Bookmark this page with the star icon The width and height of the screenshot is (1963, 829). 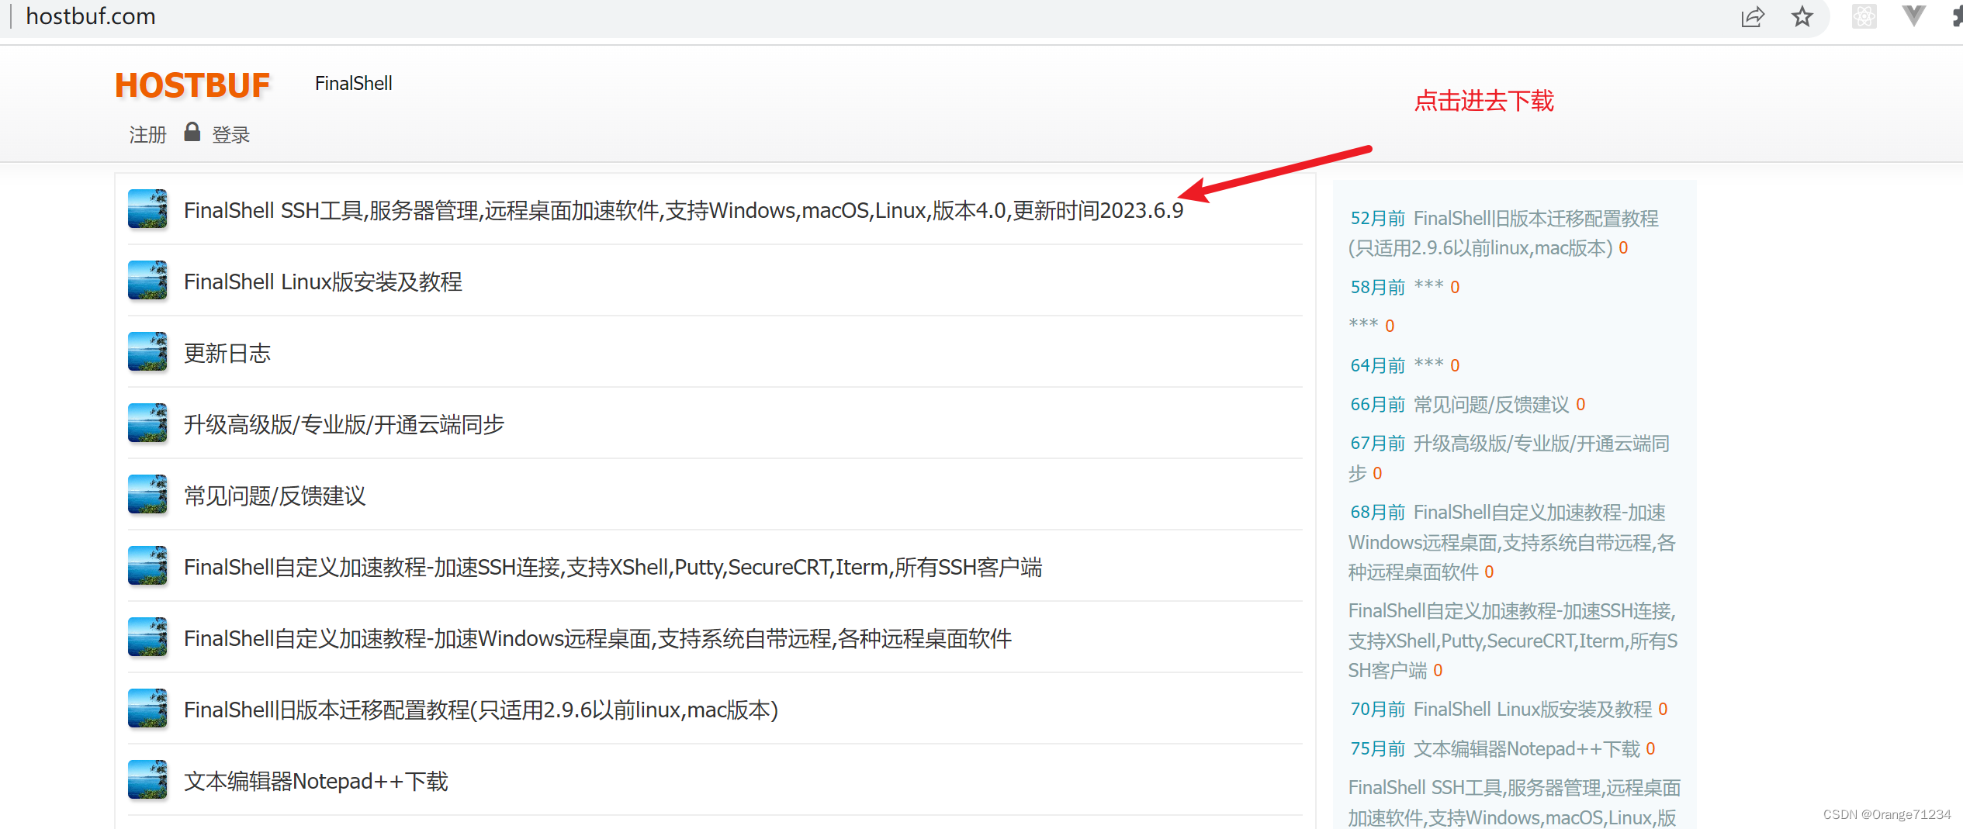coord(1802,16)
